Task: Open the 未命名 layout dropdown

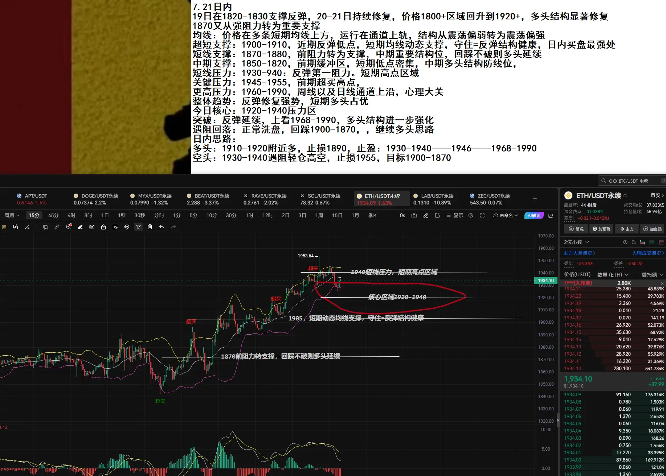Action: click(505, 215)
